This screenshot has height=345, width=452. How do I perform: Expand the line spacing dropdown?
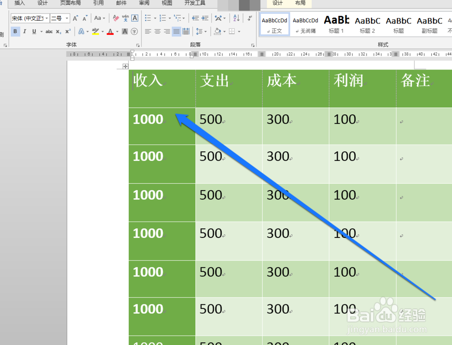pyautogui.click(x=205, y=31)
